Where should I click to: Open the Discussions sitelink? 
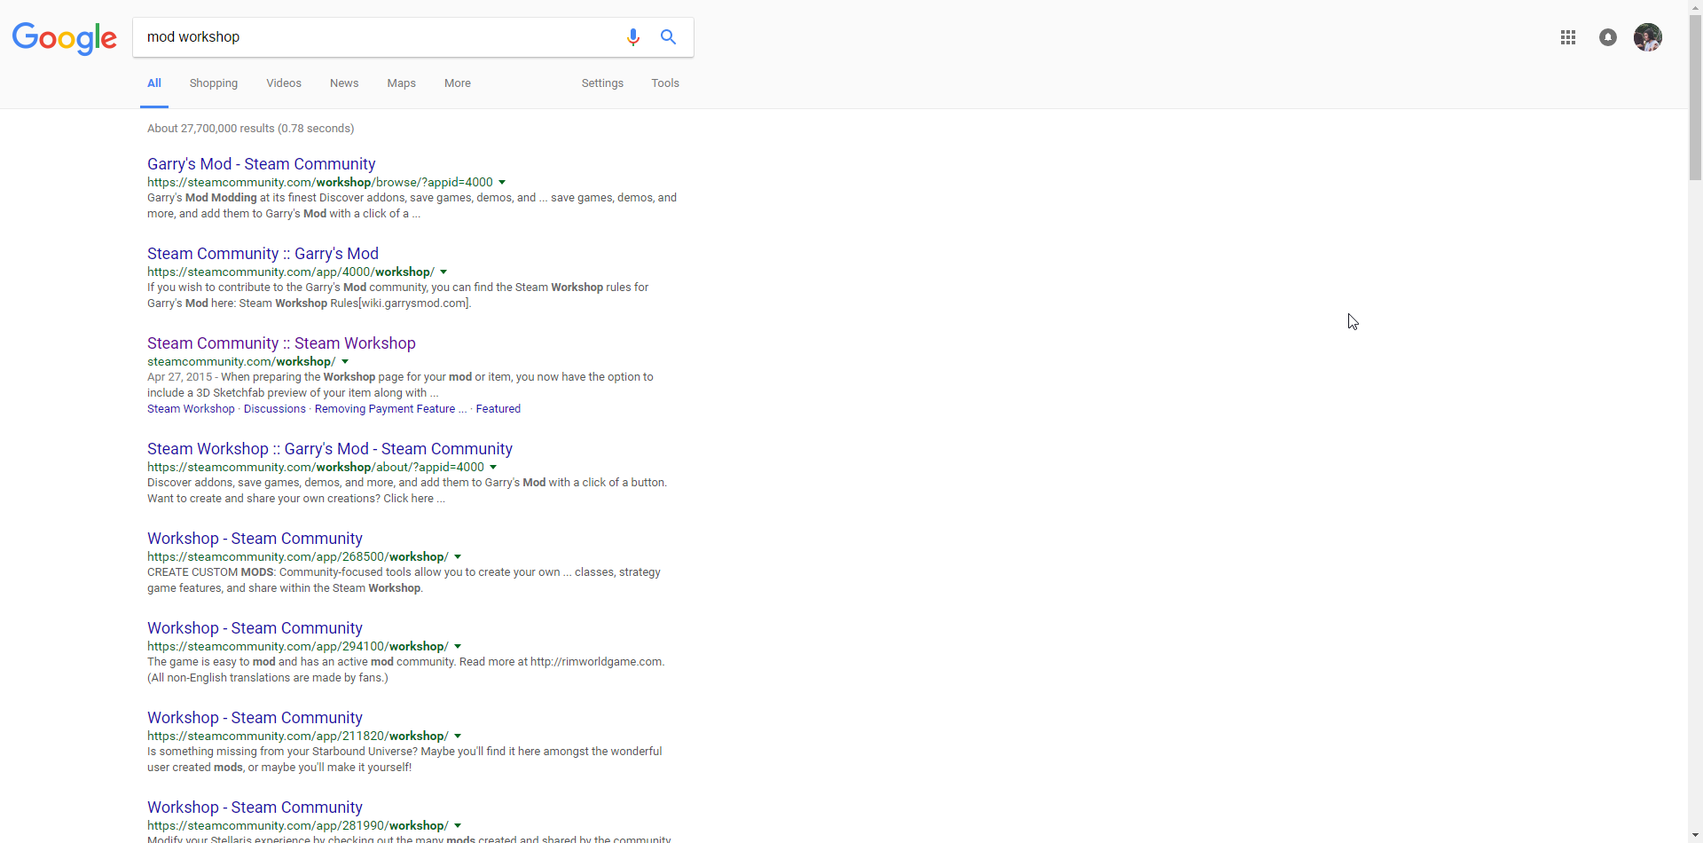pyautogui.click(x=275, y=409)
